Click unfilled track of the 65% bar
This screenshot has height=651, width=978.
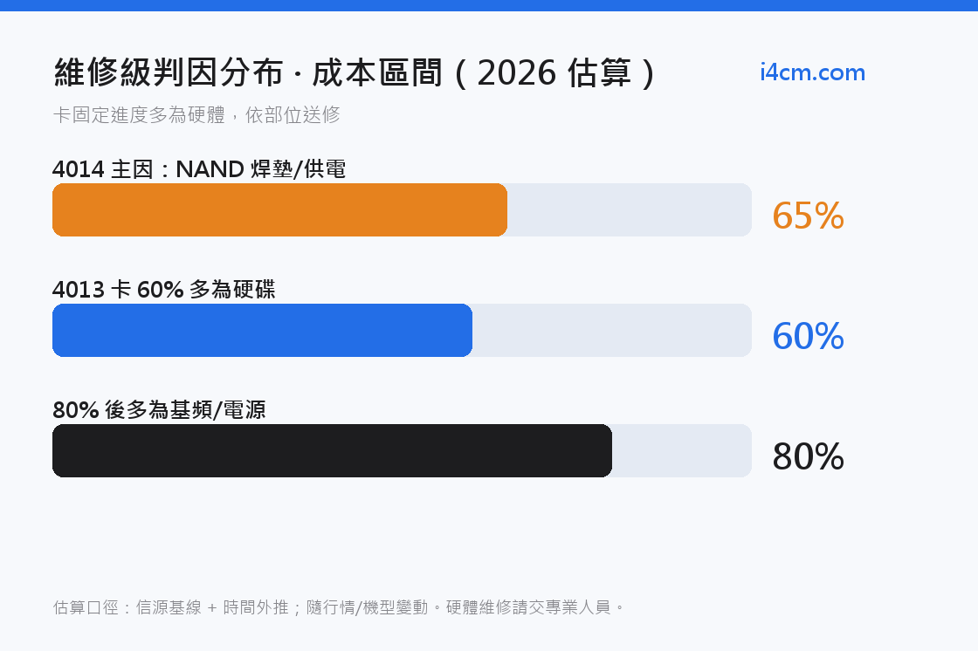(630, 209)
